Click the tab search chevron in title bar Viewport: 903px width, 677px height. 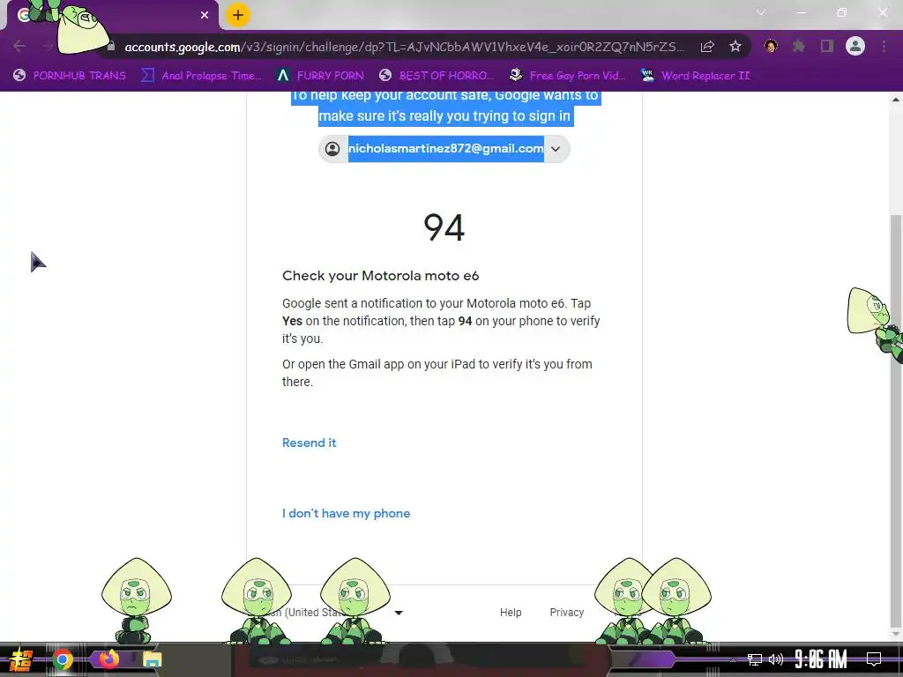[761, 12]
